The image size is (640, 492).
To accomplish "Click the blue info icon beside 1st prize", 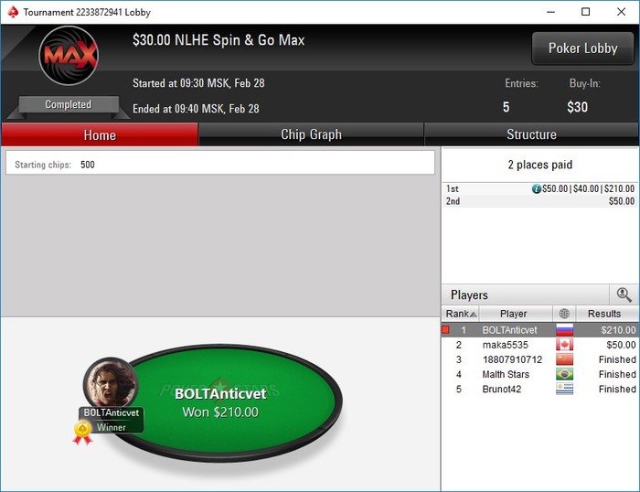I will tap(537, 188).
